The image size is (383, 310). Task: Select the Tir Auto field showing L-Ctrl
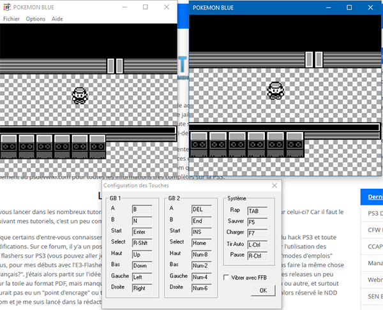(x=257, y=244)
